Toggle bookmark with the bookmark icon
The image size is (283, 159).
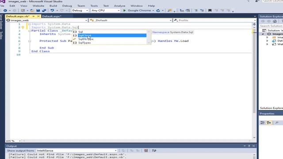click(x=210, y=11)
